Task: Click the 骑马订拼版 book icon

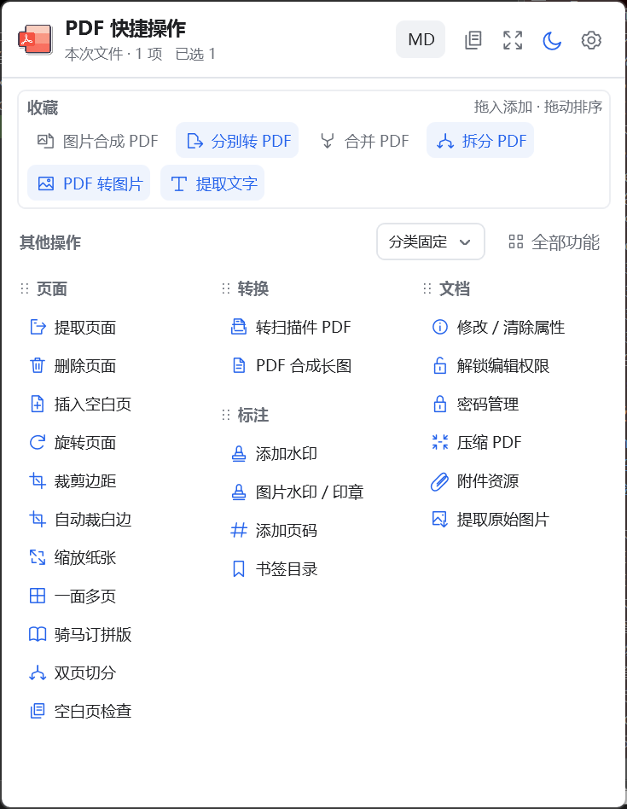Action: pyautogui.click(x=38, y=634)
